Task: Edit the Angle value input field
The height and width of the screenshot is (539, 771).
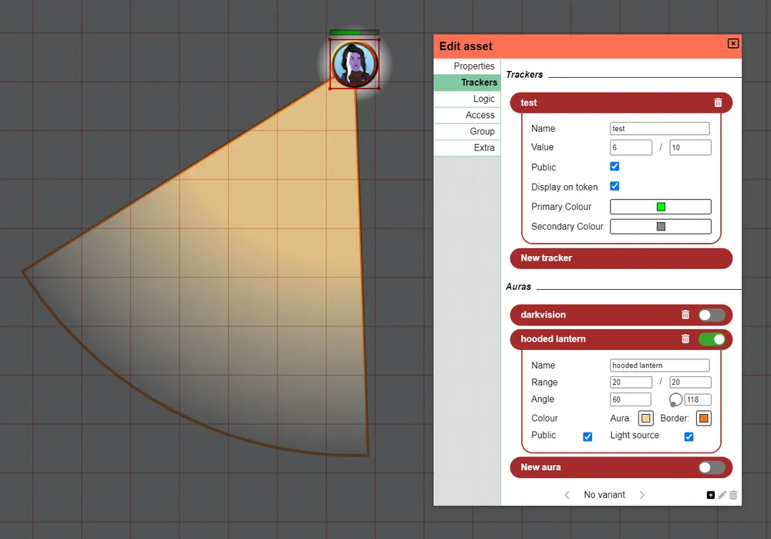Action: click(629, 399)
